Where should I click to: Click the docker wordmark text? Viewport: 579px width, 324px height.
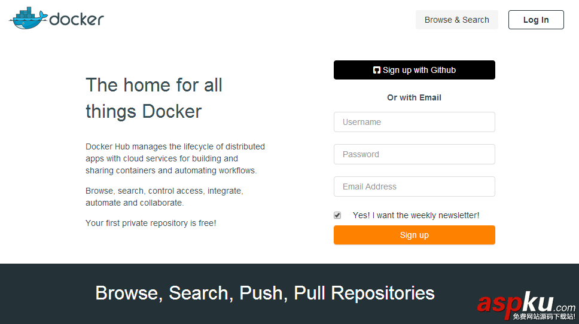click(x=77, y=20)
